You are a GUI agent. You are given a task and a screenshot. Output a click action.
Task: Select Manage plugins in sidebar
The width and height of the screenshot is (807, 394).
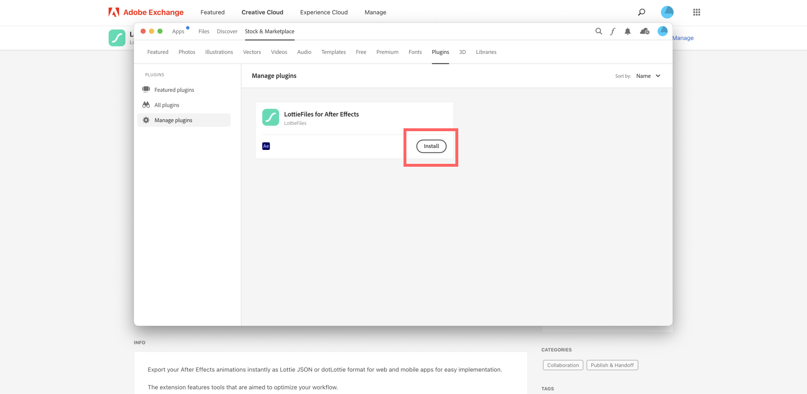(184, 120)
